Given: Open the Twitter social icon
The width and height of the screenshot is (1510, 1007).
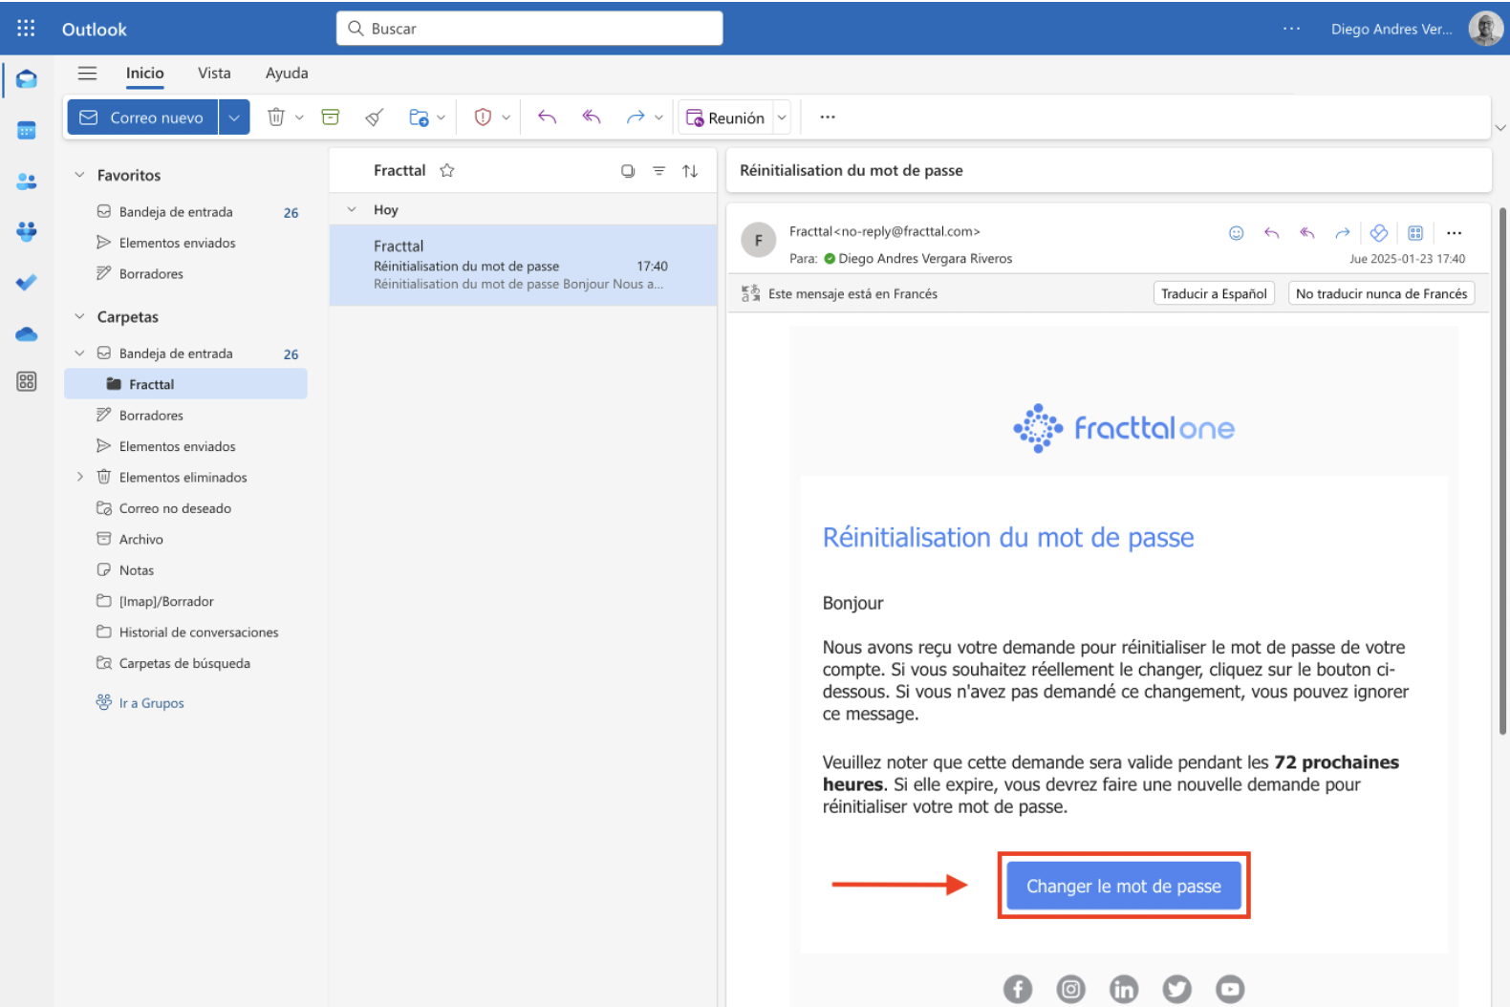Looking at the screenshot, I should click(1176, 989).
